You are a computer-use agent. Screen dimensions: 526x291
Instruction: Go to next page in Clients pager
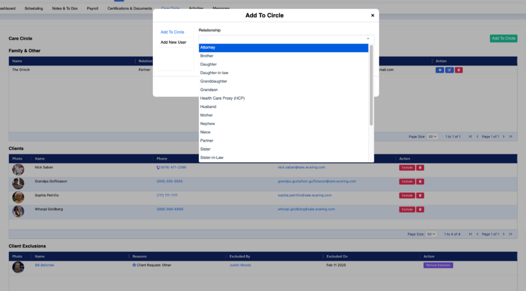[504, 234]
